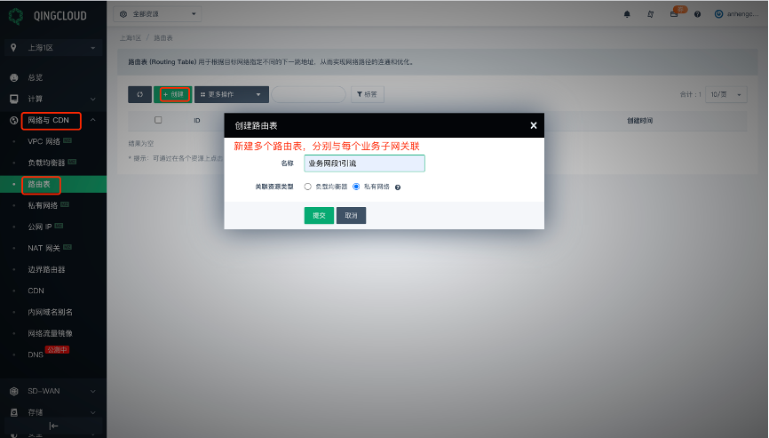
Task: Select the 私有网络 radio button
Action: [356, 187]
